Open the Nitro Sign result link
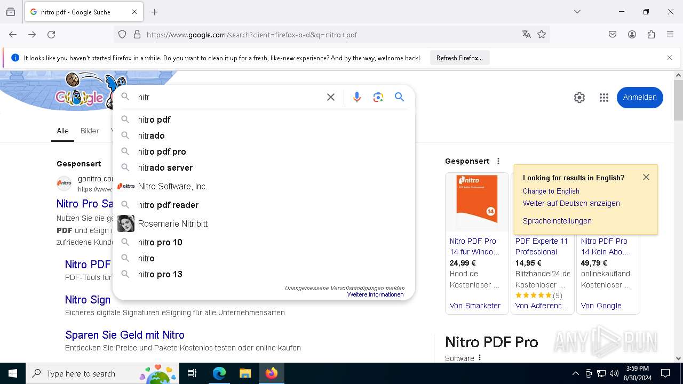The width and height of the screenshot is (683, 384). [x=88, y=300]
